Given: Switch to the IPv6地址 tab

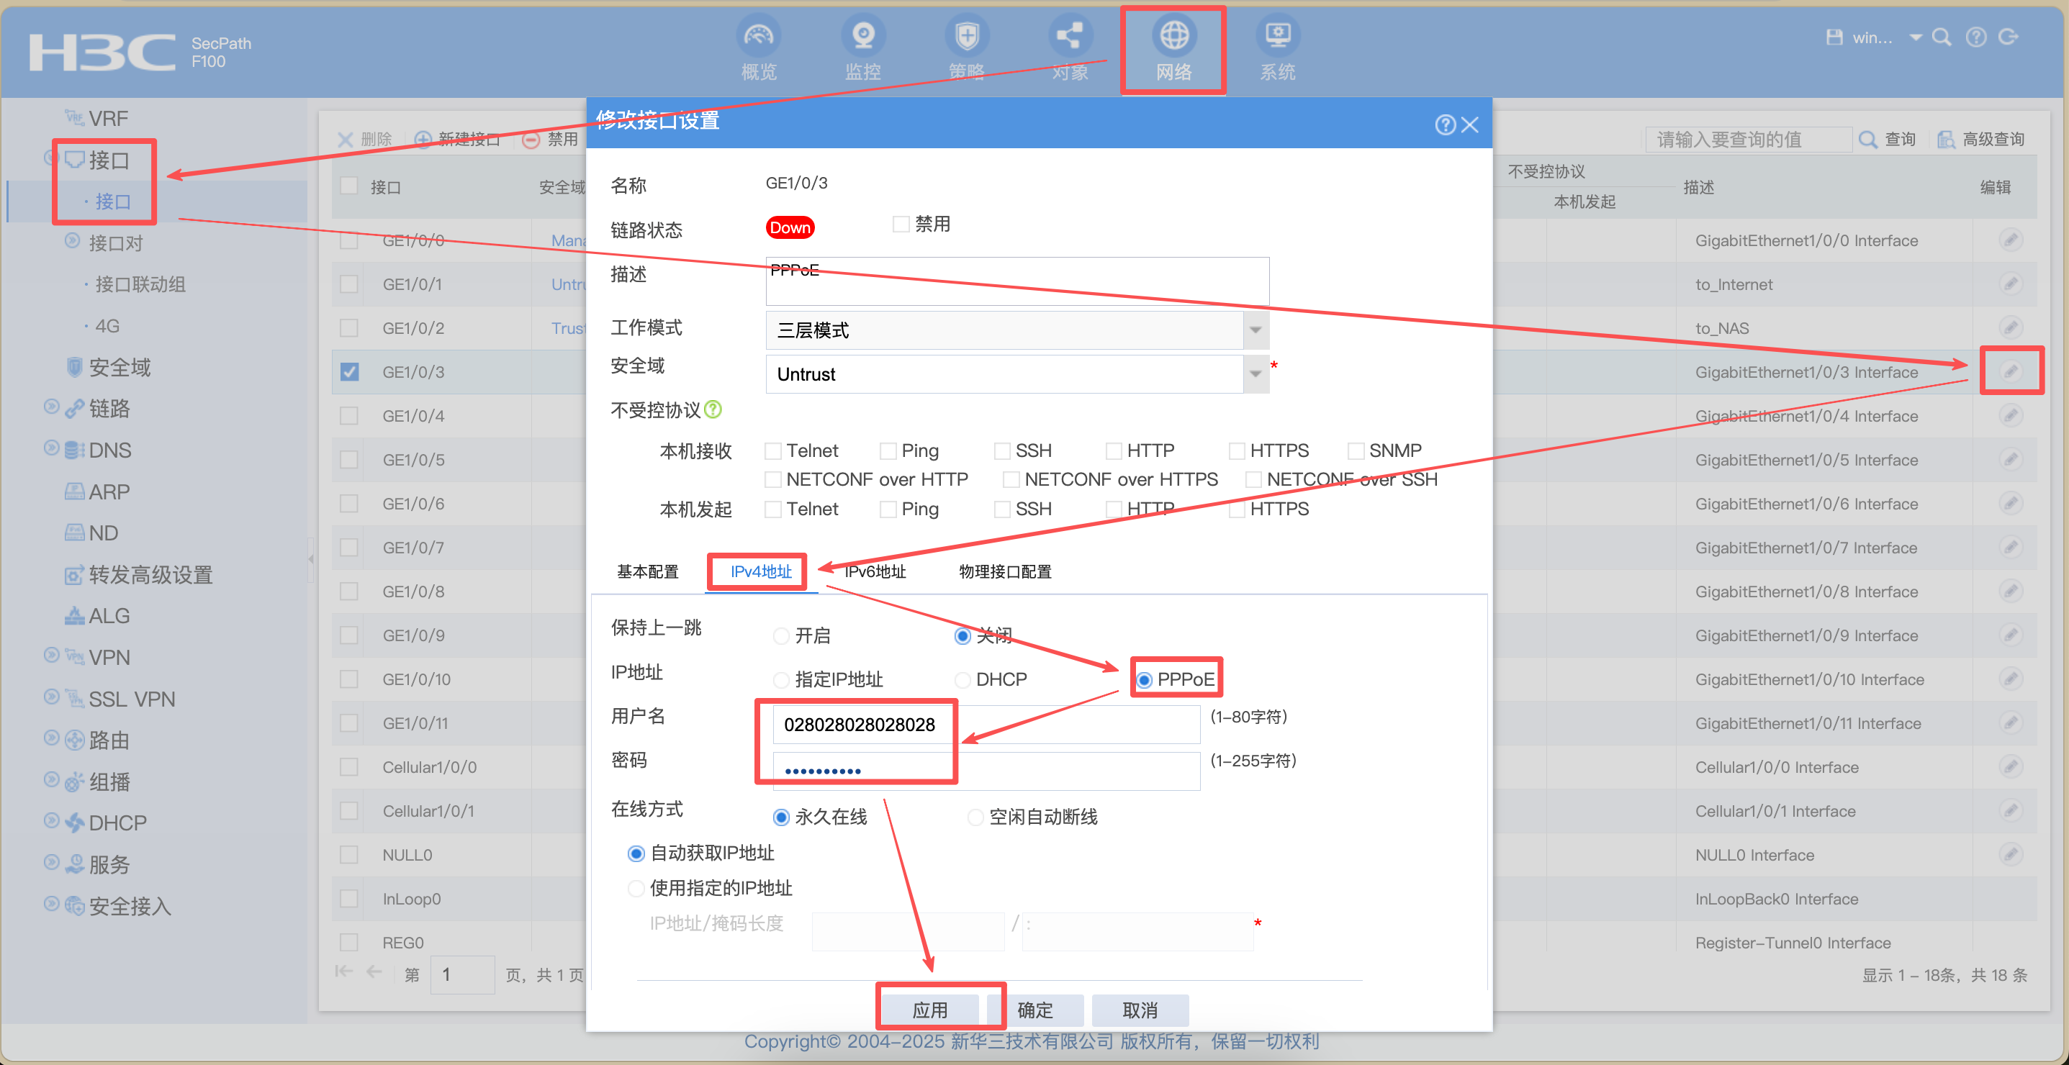Looking at the screenshot, I should (x=875, y=571).
